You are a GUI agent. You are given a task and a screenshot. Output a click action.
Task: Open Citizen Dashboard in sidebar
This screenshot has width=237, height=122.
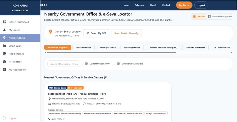coord(20,22)
